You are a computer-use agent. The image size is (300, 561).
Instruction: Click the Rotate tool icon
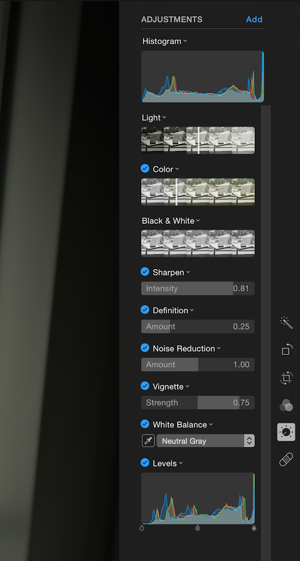286,350
